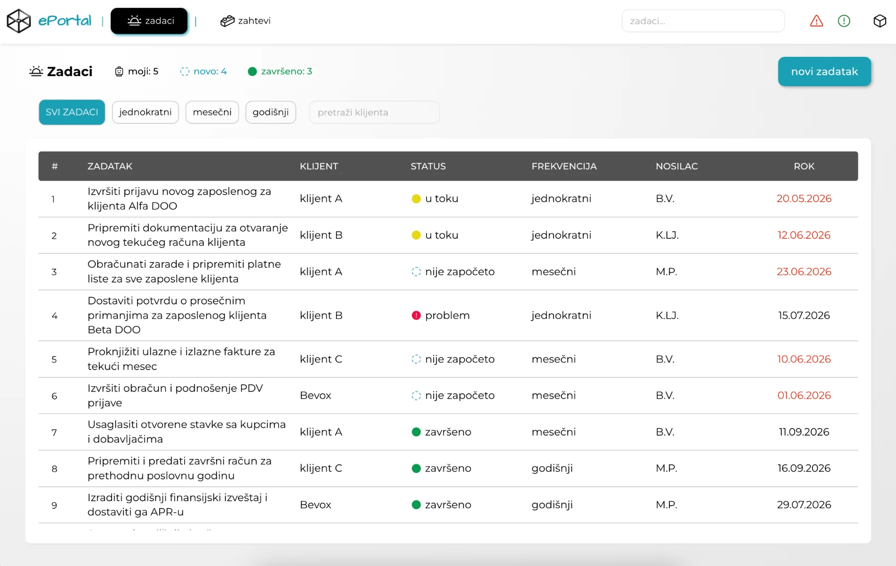Click client Bevox in row 9

pyautogui.click(x=316, y=505)
